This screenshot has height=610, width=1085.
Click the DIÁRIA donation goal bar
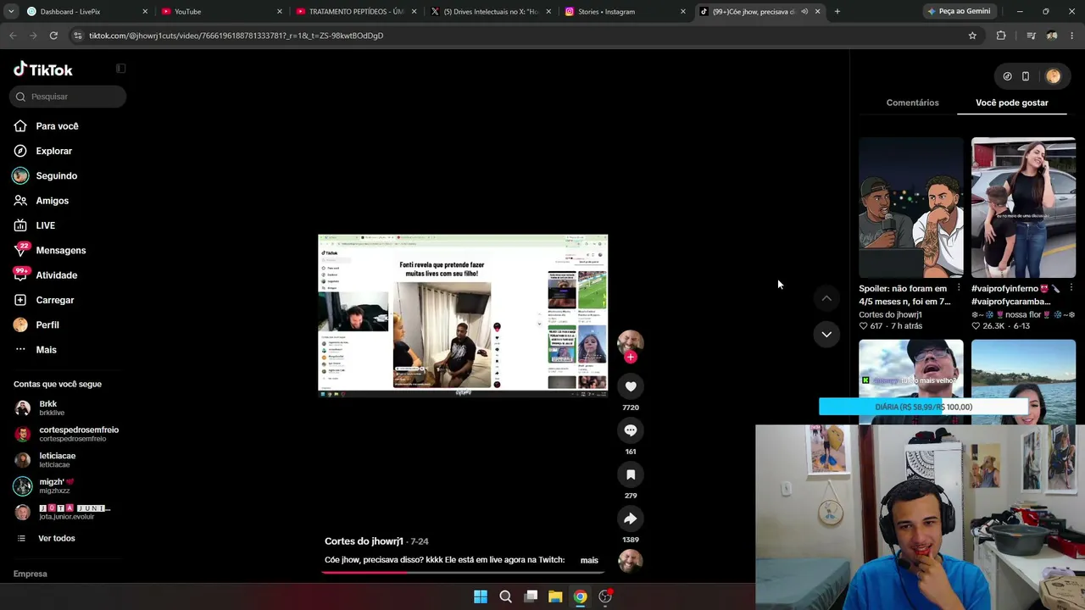pos(923,407)
